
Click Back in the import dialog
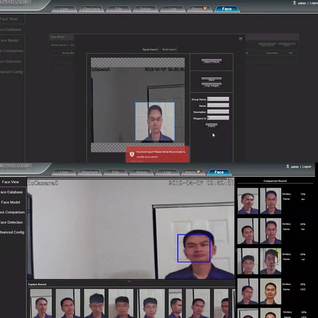tap(211, 80)
